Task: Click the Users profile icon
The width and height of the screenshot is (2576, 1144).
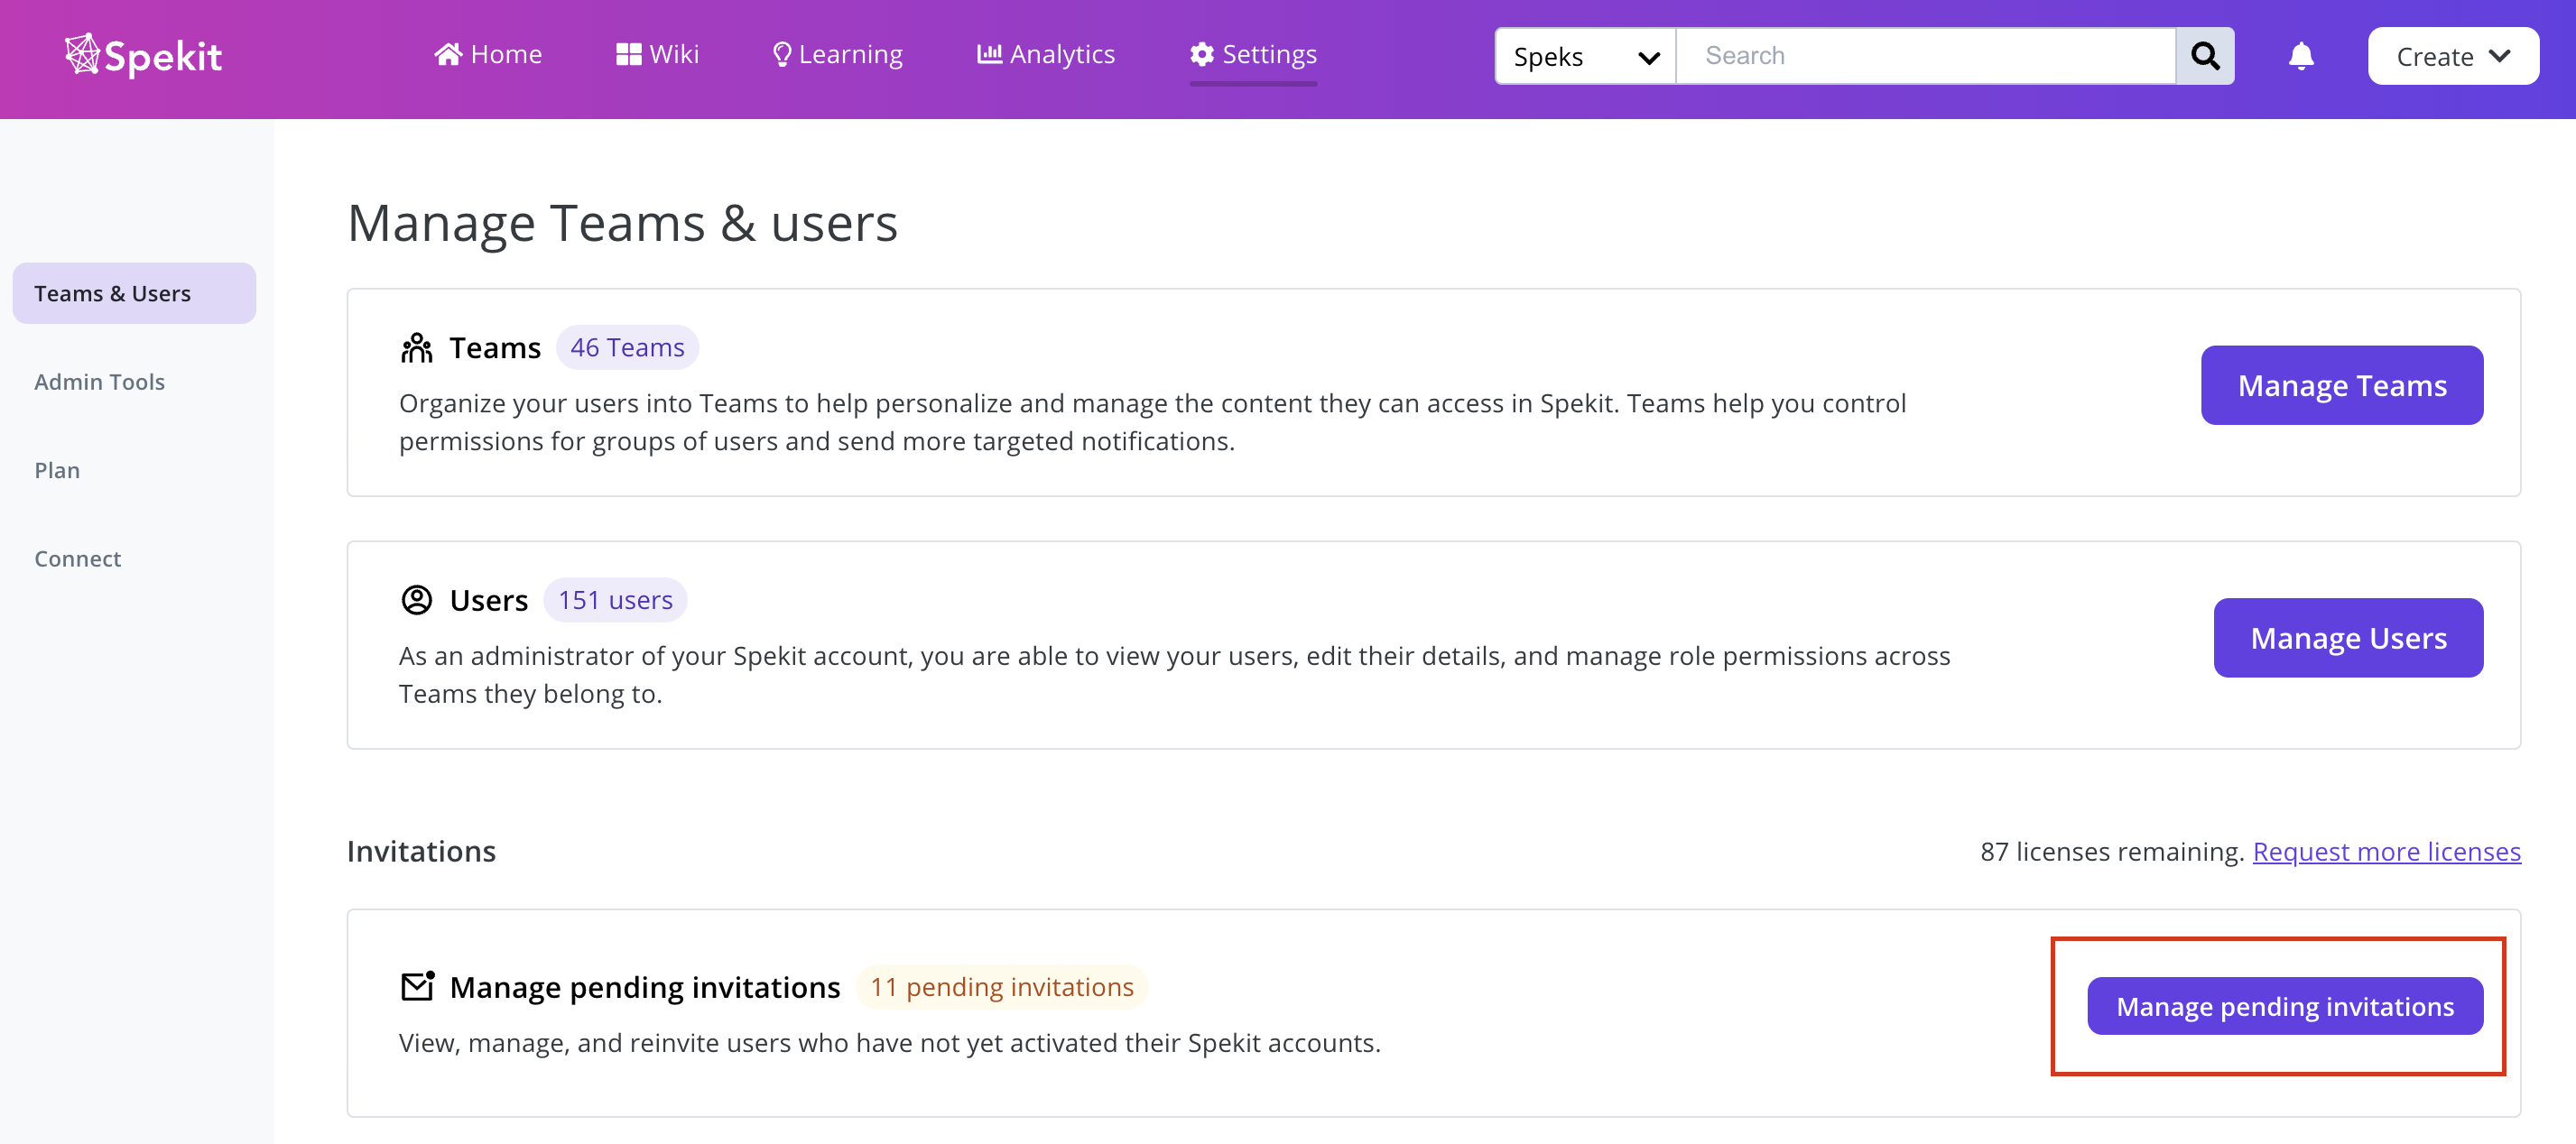Action: [416, 600]
